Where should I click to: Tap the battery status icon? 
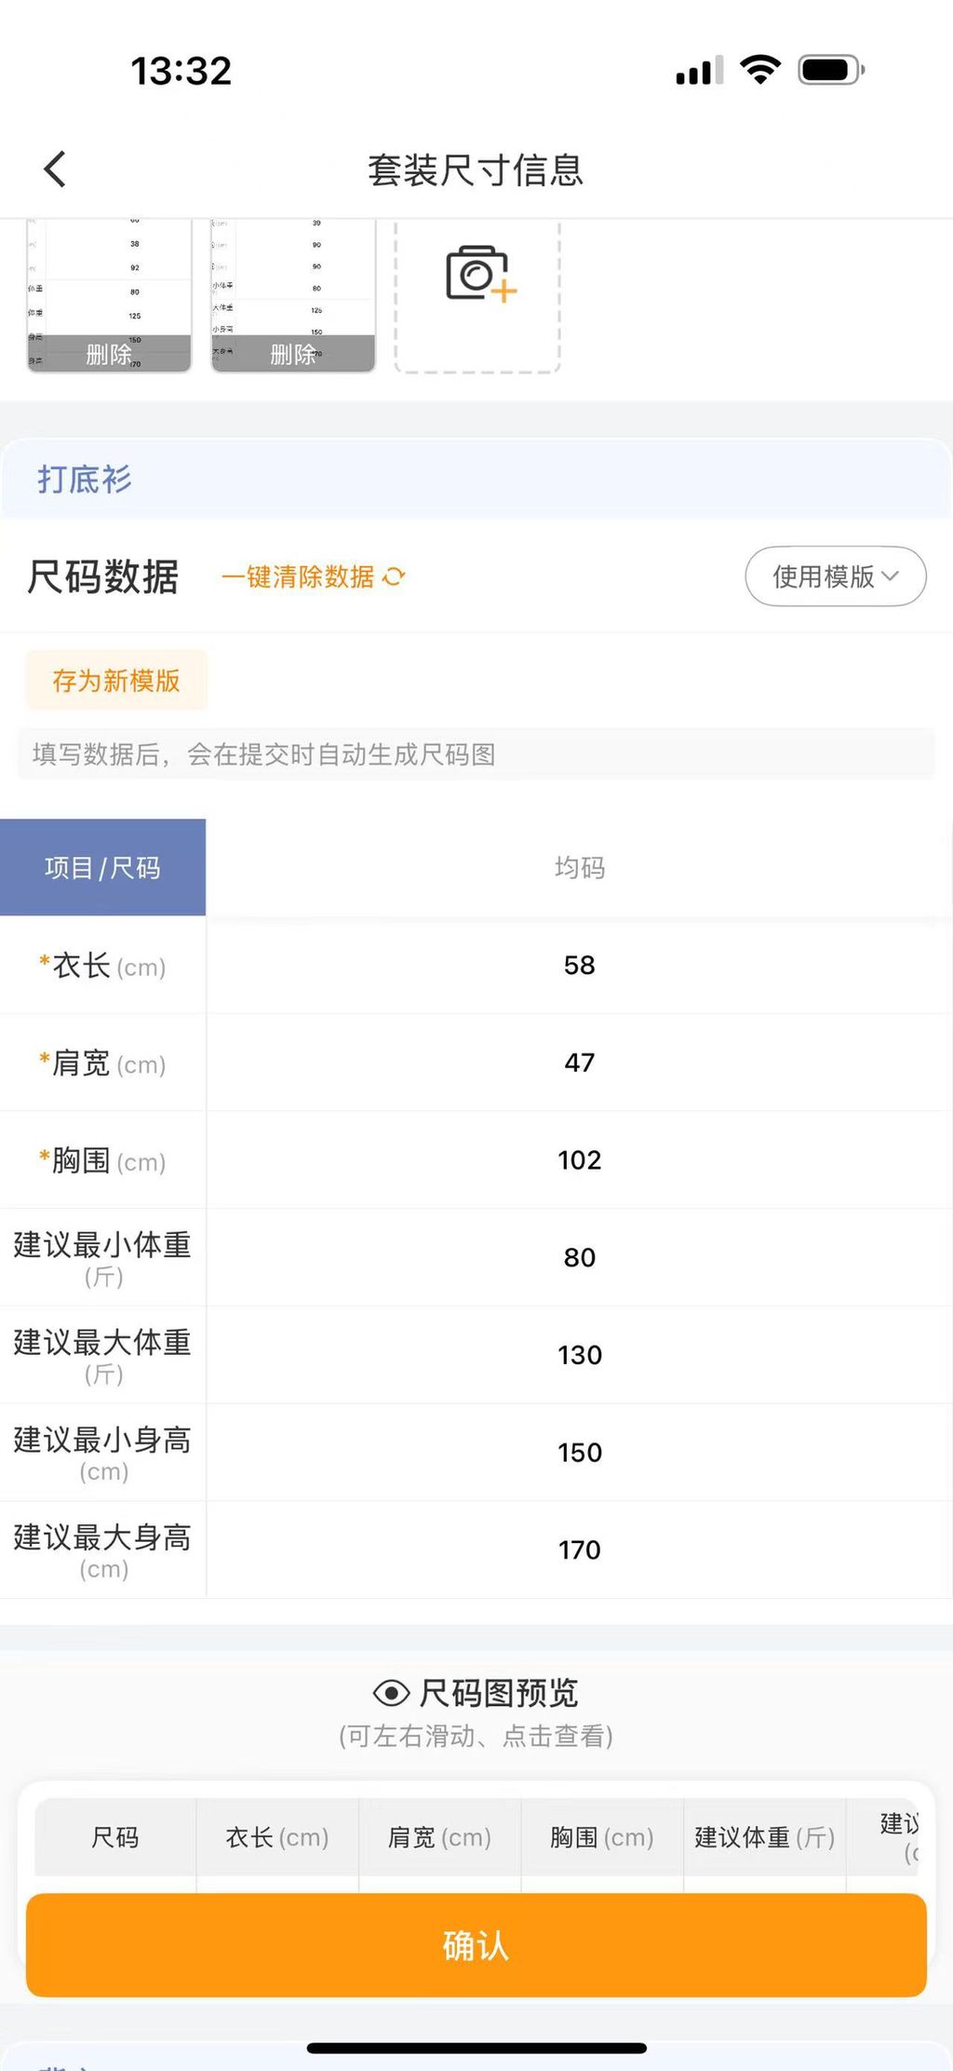coord(831,70)
